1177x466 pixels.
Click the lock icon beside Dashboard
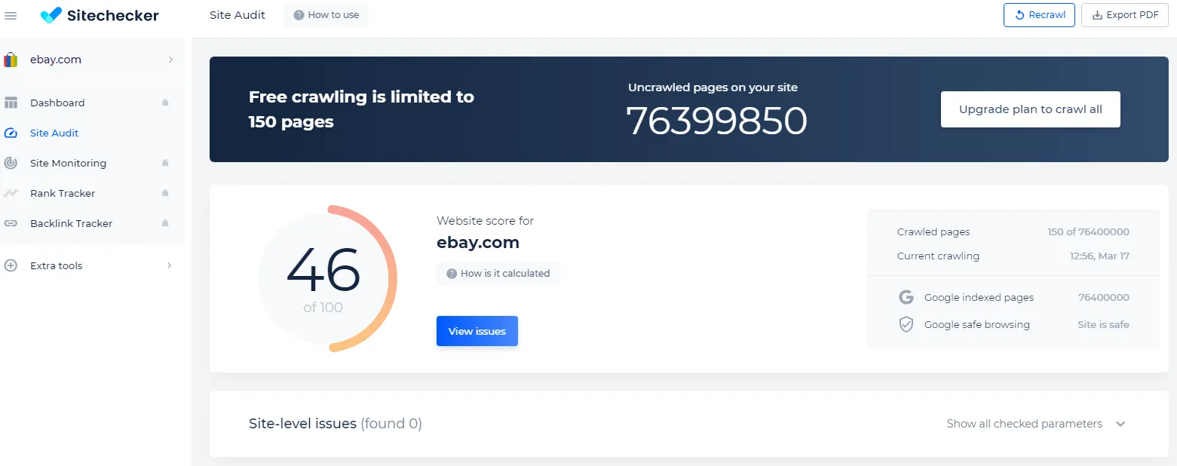click(165, 103)
